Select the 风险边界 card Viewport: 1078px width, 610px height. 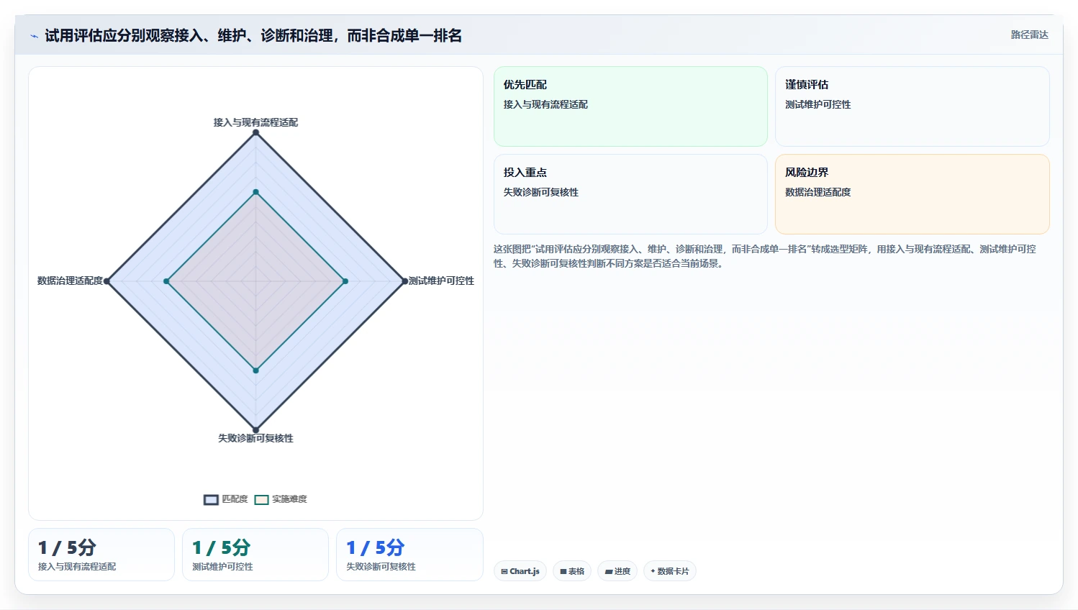tap(912, 194)
